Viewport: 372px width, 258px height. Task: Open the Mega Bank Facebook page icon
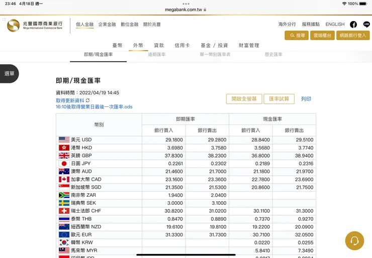pyautogui.click(x=353, y=25)
